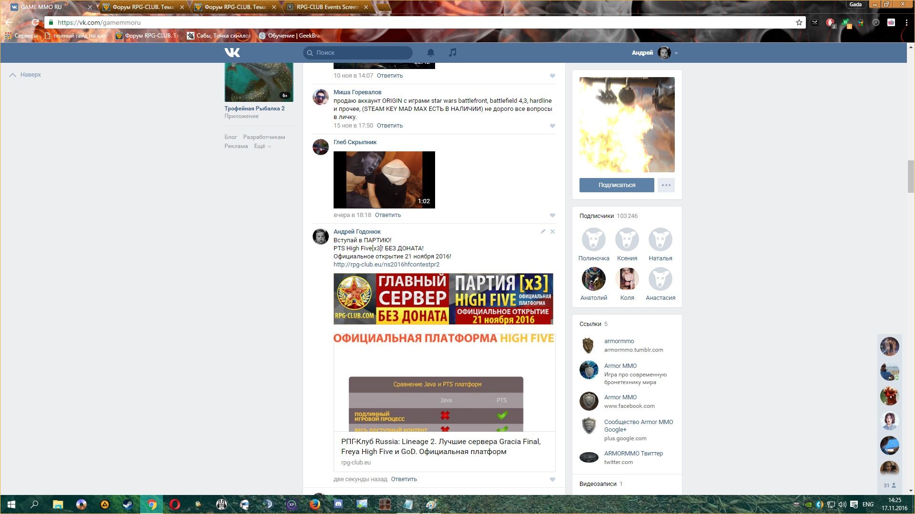Delete Андрей Годонюк's comment with X icon
The width and height of the screenshot is (915, 514).
point(552,232)
